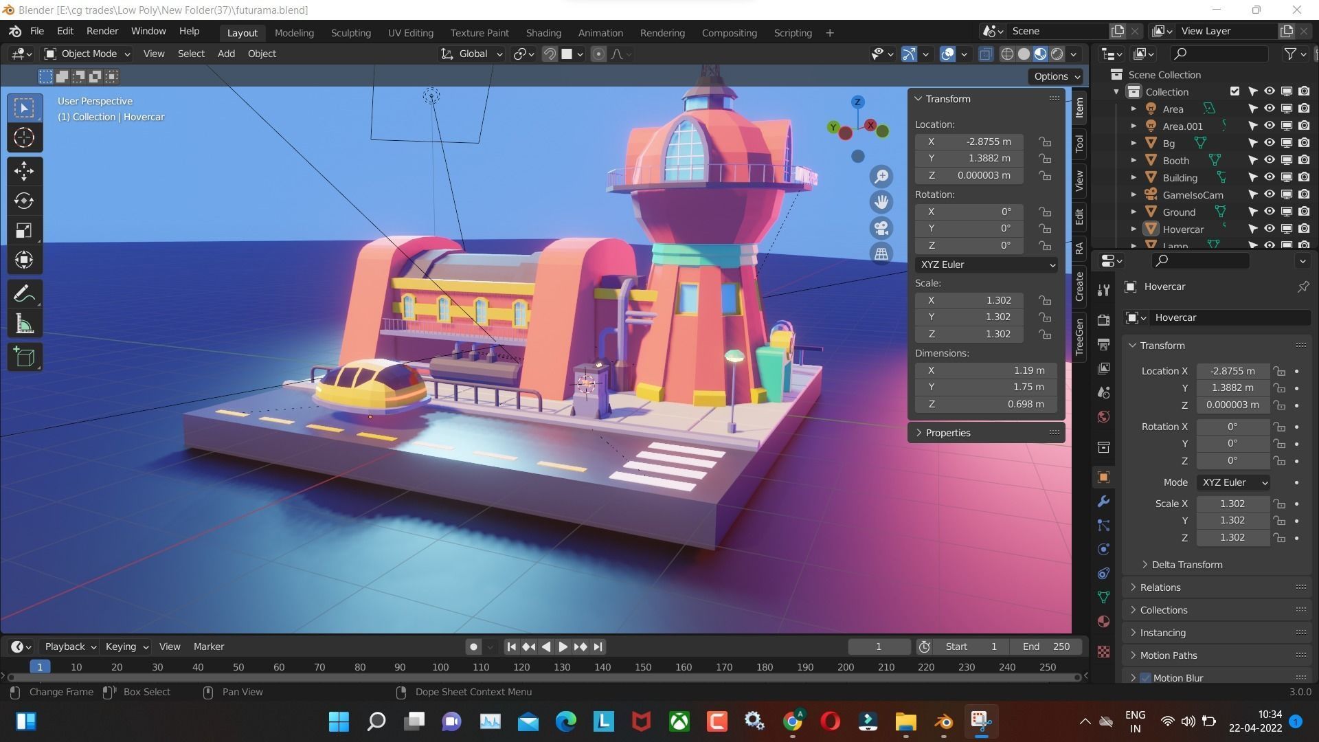Open the TreeGen sidebar tab

pyautogui.click(x=1079, y=337)
